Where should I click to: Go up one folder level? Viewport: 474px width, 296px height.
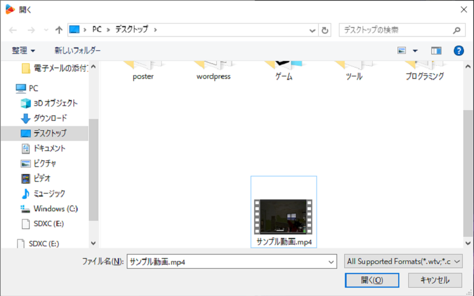pos(59,30)
